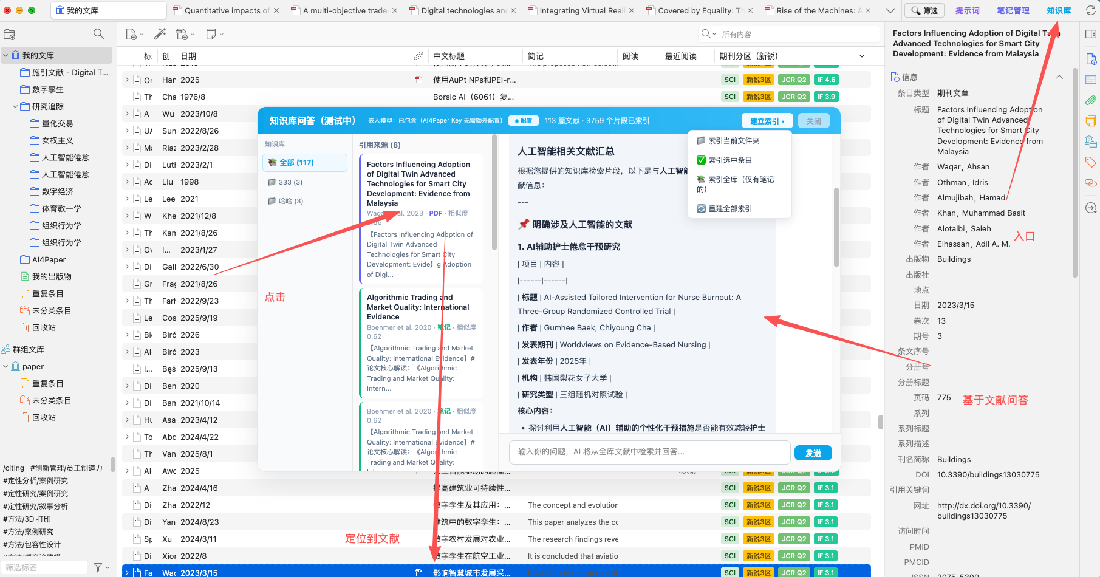Click the 笔记 badge on Algorithmic Trading card
This screenshot has width=1100, height=577.
coord(444,327)
